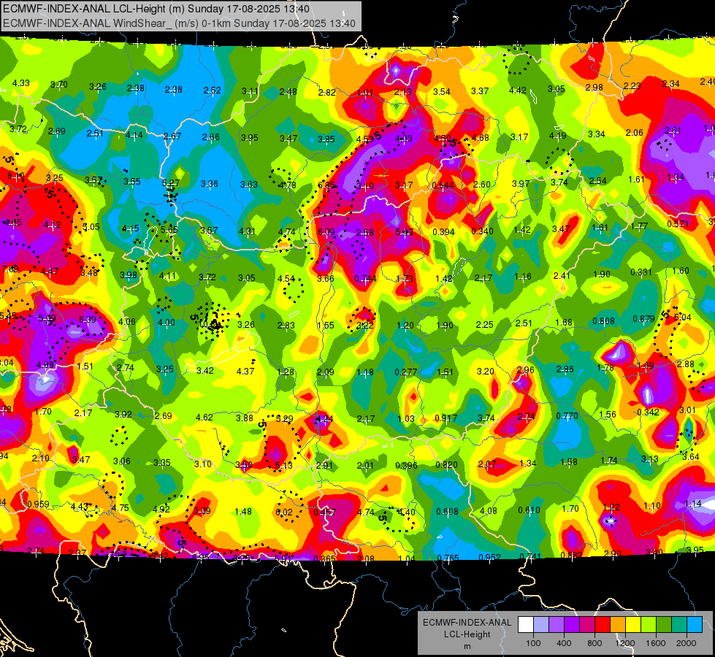Click the wind shear value 4.24
Viewport: 715px width, 657px height.
[x=325, y=419]
